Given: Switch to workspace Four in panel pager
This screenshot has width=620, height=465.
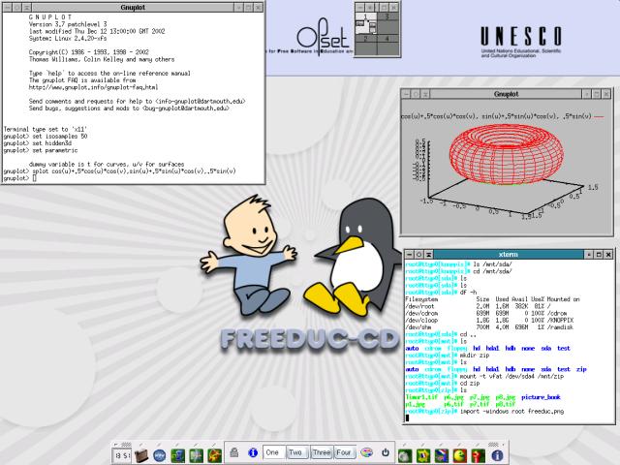Looking at the screenshot, I should point(344,452).
